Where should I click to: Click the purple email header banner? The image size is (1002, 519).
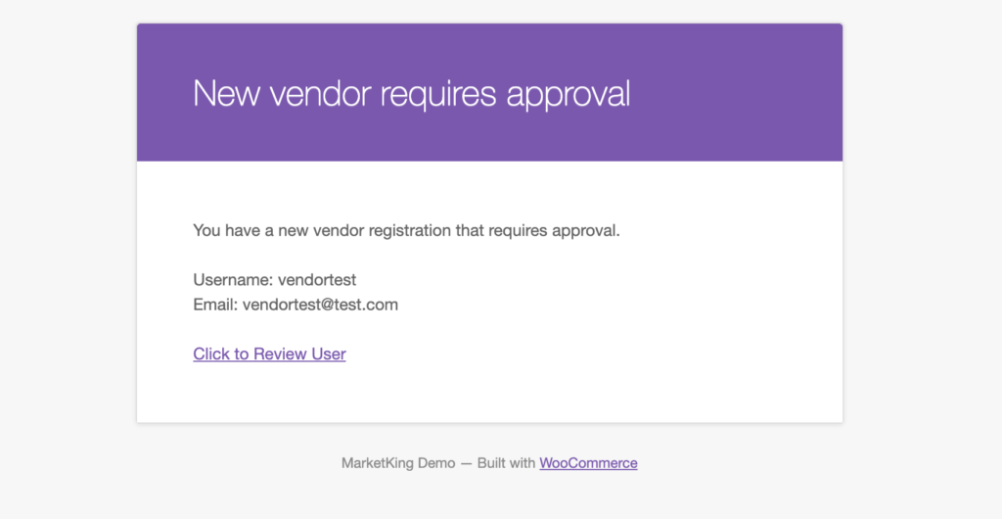coord(489,93)
